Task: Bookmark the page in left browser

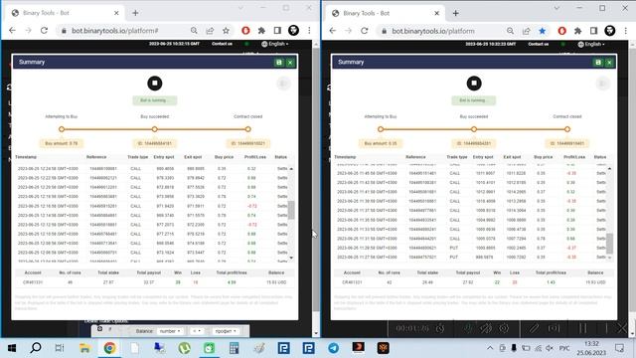Action: [x=226, y=31]
